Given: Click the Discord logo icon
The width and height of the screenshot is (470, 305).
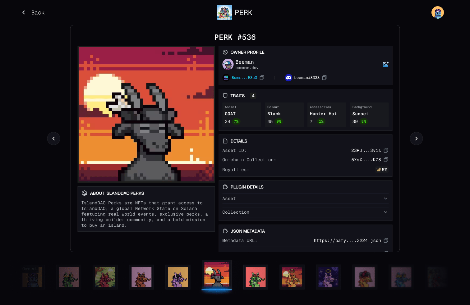Looking at the screenshot, I should [x=288, y=78].
